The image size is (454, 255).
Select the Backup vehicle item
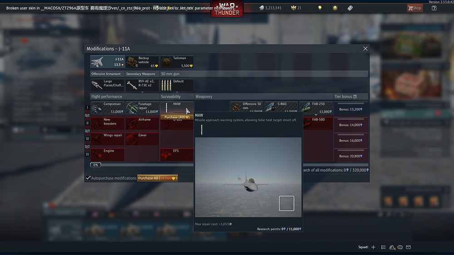tap(142, 62)
